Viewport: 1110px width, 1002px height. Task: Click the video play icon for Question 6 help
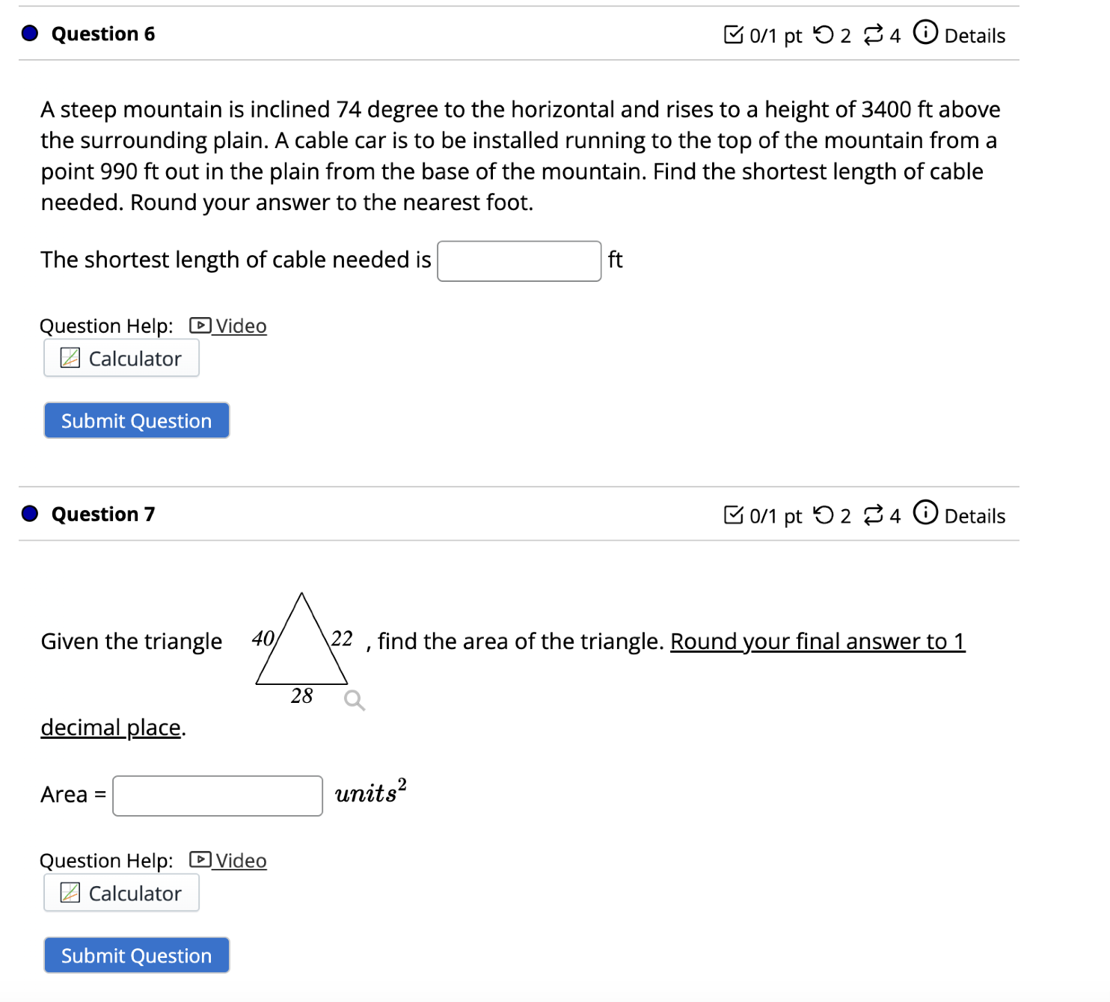[199, 325]
